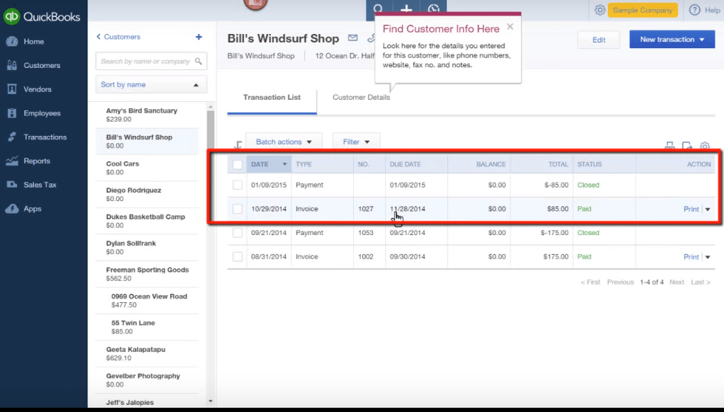
Task: Go back via the Customers link
Action: 118,37
